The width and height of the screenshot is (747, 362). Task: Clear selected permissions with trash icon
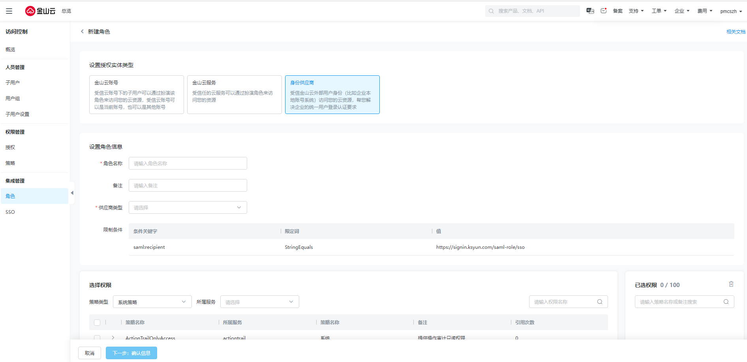click(x=731, y=284)
